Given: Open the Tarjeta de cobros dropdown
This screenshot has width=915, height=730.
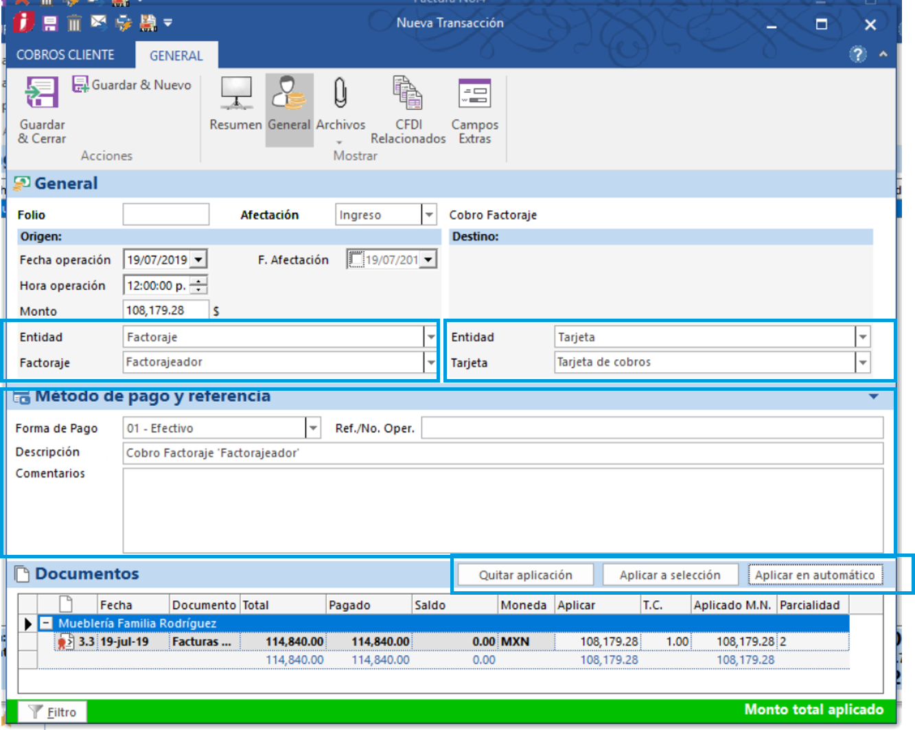Looking at the screenshot, I should (863, 362).
